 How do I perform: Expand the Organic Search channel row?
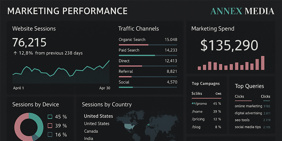click(148, 40)
